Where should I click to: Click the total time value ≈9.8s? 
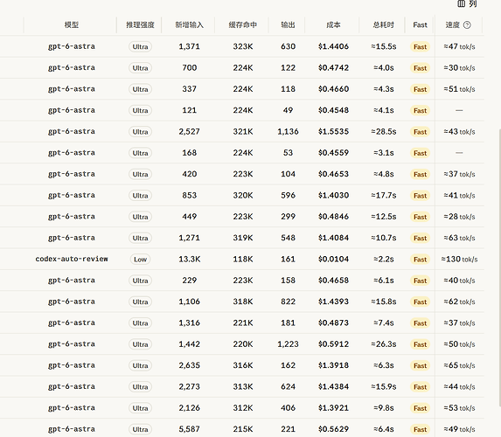384,408
